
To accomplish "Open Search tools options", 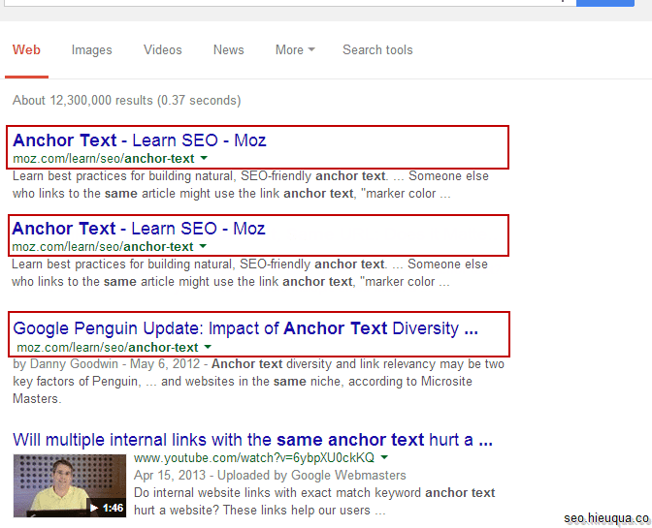I will (x=377, y=49).
